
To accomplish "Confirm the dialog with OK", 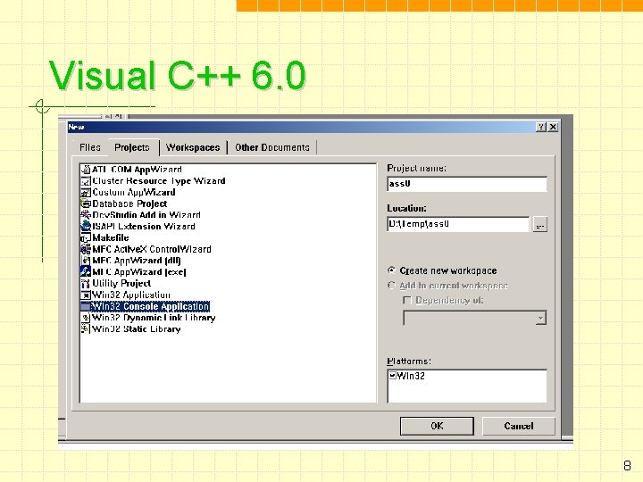I will [x=437, y=427].
